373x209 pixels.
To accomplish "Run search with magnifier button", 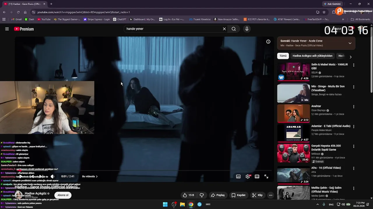I will [234, 29].
